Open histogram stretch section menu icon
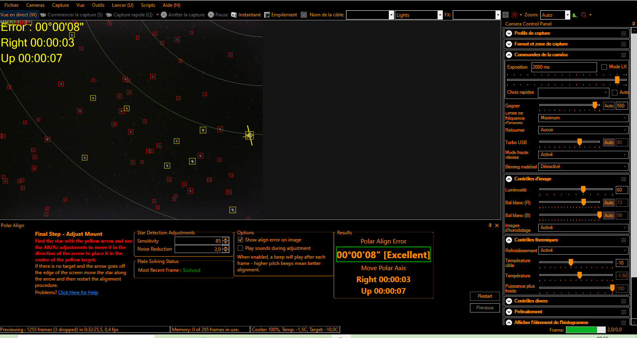The width and height of the screenshot is (637, 338). pyautogui.click(x=623, y=322)
